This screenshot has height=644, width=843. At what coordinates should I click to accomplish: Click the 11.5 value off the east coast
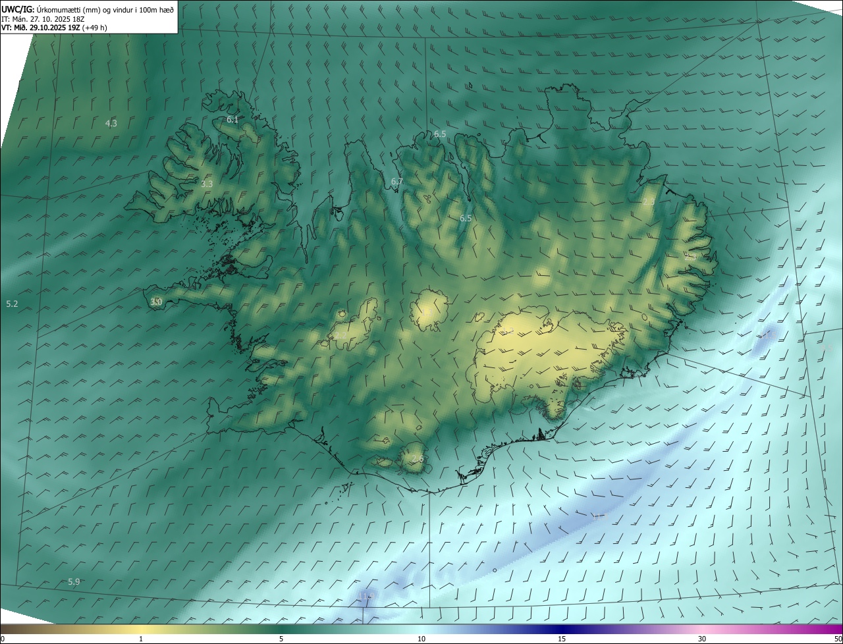[x=769, y=335]
